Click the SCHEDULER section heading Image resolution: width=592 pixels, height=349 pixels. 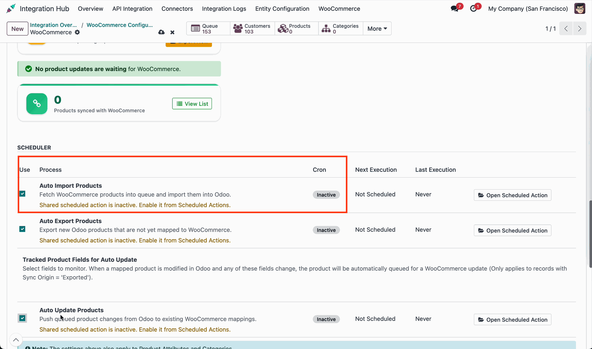[x=34, y=148]
